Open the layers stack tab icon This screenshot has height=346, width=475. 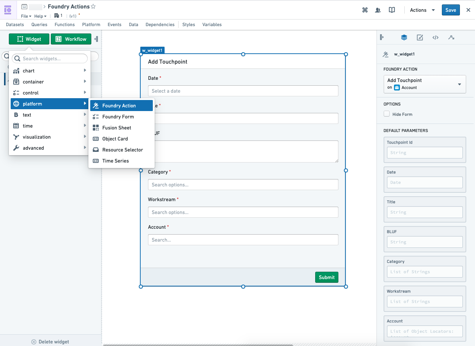tap(404, 38)
